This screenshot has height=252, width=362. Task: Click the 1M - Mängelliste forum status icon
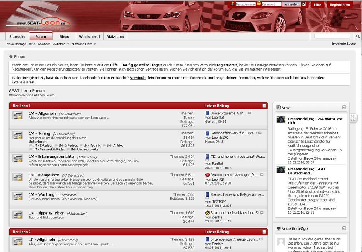(x=17, y=177)
